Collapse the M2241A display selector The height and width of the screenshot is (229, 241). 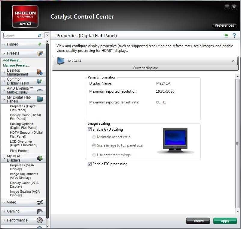pyautogui.click(x=233, y=61)
